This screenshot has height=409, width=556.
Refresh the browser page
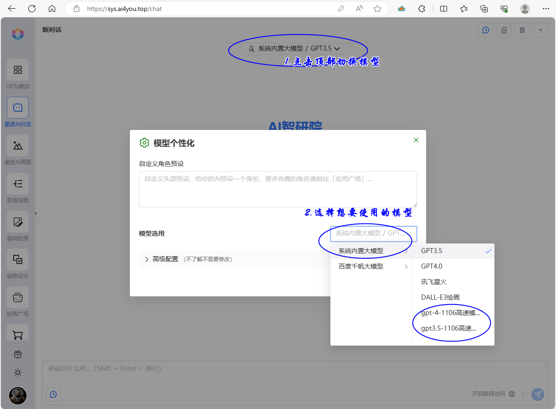point(32,9)
